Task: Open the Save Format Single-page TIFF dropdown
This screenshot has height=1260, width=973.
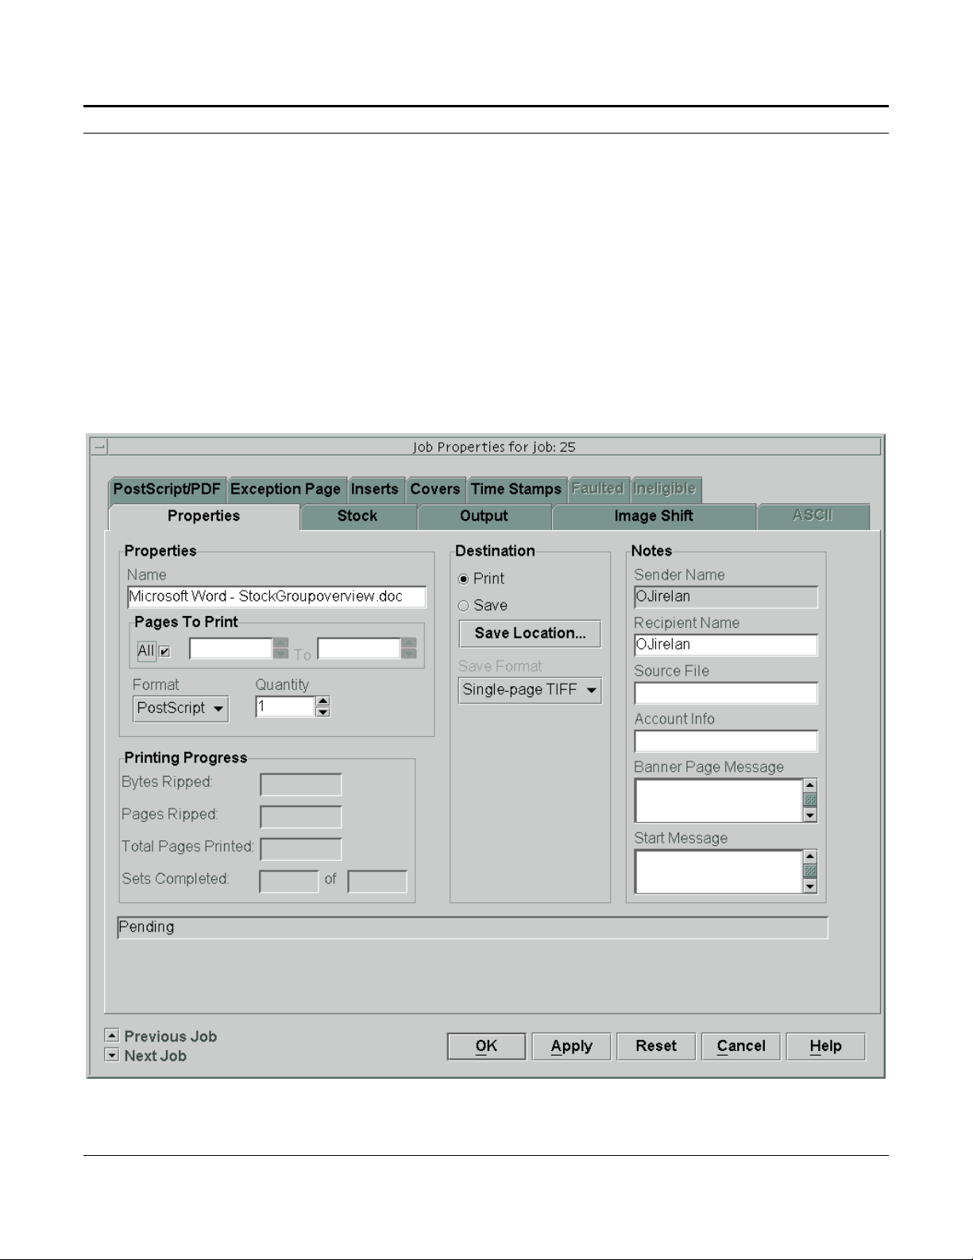Action: (530, 690)
